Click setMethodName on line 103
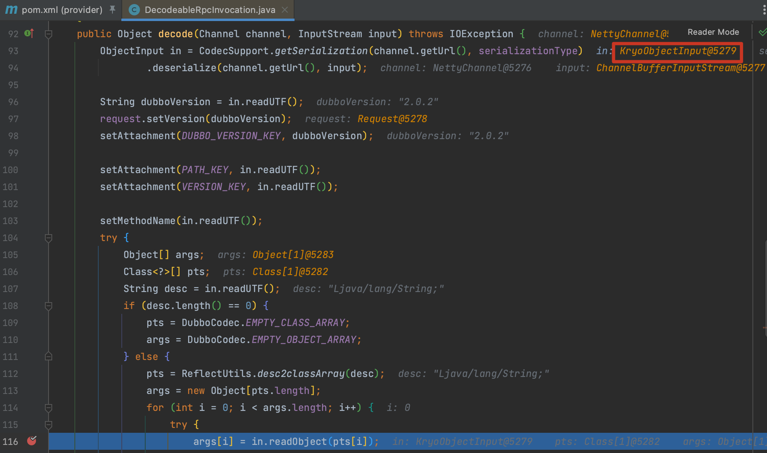The height and width of the screenshot is (453, 767). (x=138, y=221)
